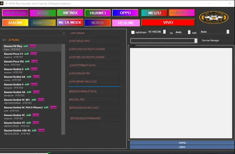
Task: Click the app icon in title bar
Action: coord(1,3)
